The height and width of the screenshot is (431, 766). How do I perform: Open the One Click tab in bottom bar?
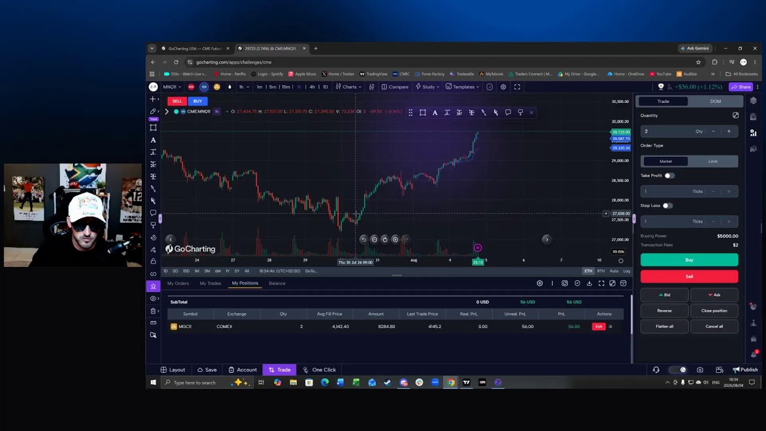click(x=320, y=370)
